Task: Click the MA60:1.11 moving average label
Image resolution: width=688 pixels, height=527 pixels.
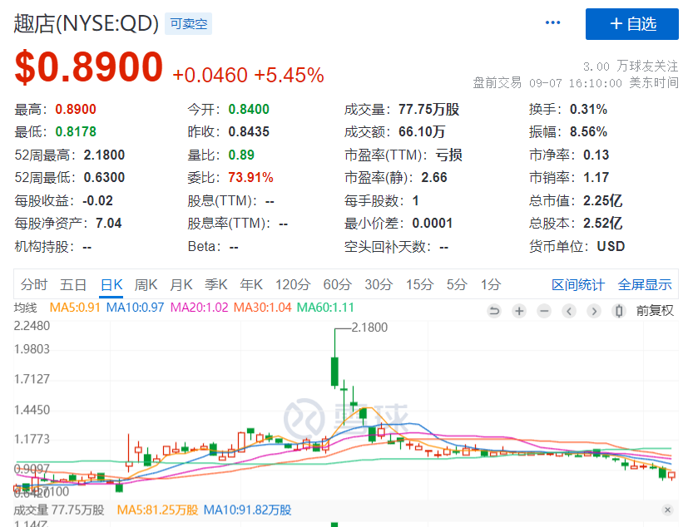Action: coord(325,308)
